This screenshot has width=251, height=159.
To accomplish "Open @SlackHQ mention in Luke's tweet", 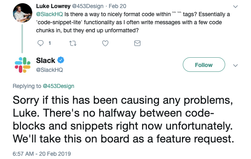I will coord(50,14).
